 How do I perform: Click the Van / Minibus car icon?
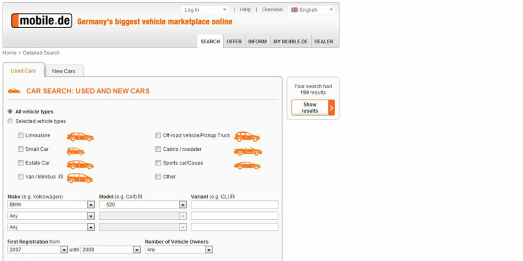79,178
